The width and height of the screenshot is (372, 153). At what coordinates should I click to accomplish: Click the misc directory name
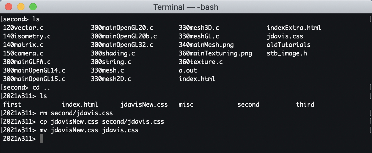[x=186, y=105]
